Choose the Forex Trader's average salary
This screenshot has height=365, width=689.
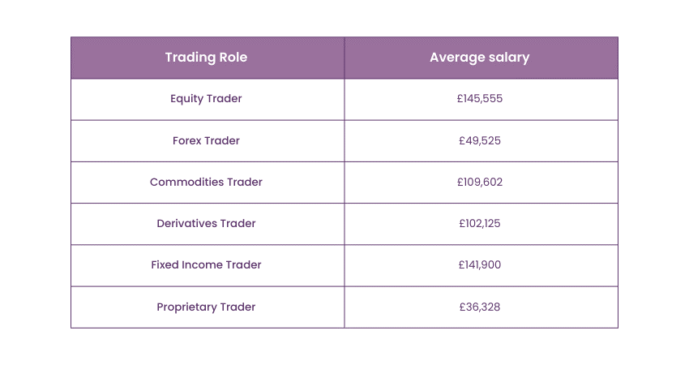click(479, 140)
